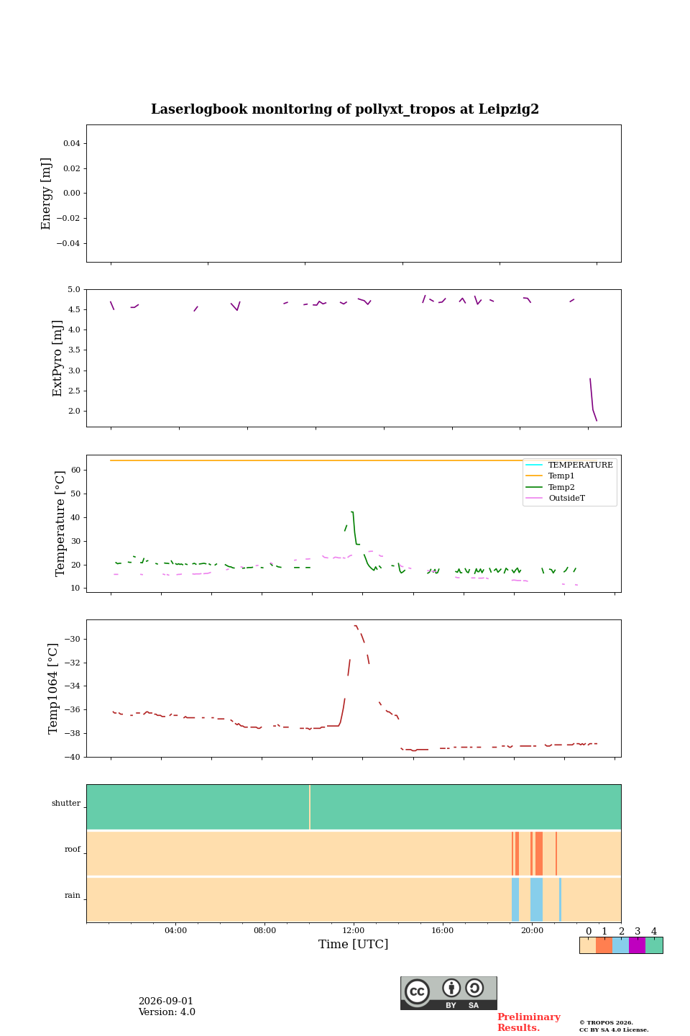This screenshot has height=1036, width=690.
Task: Select orange colorbar swatch for value 1
Action: tap(604, 945)
